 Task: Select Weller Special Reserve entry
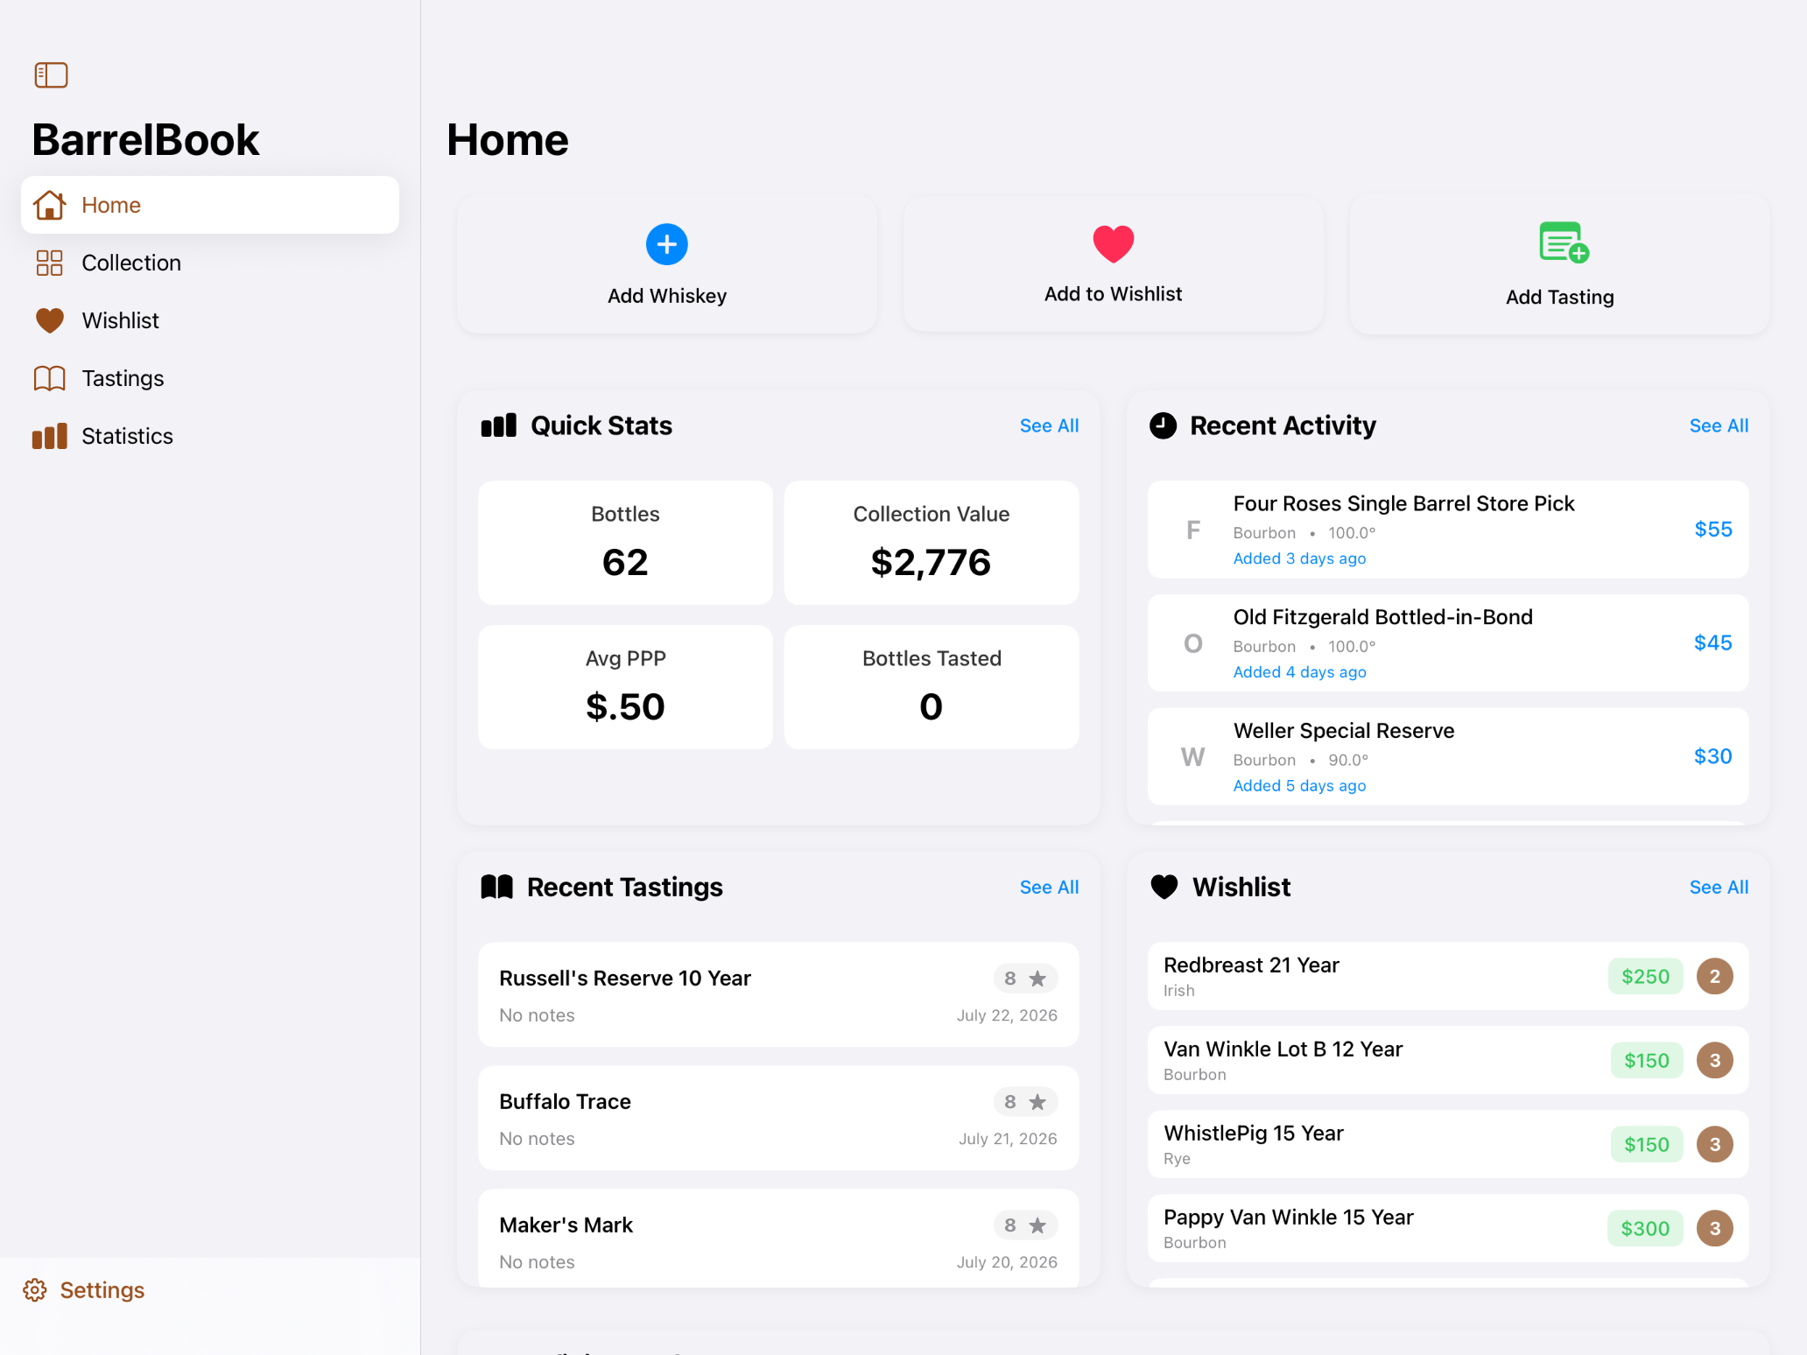pos(1448,757)
